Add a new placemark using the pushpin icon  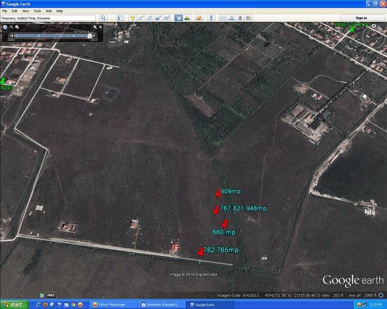point(132,18)
